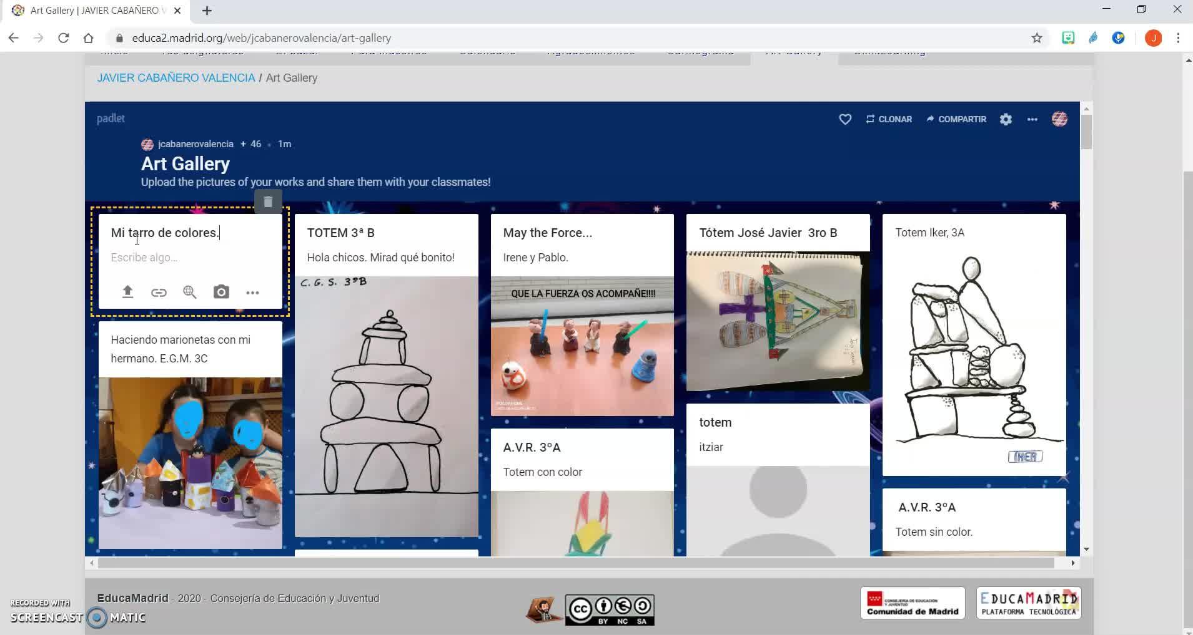Delete the new post with trash icon
The image size is (1193, 635).
[268, 202]
